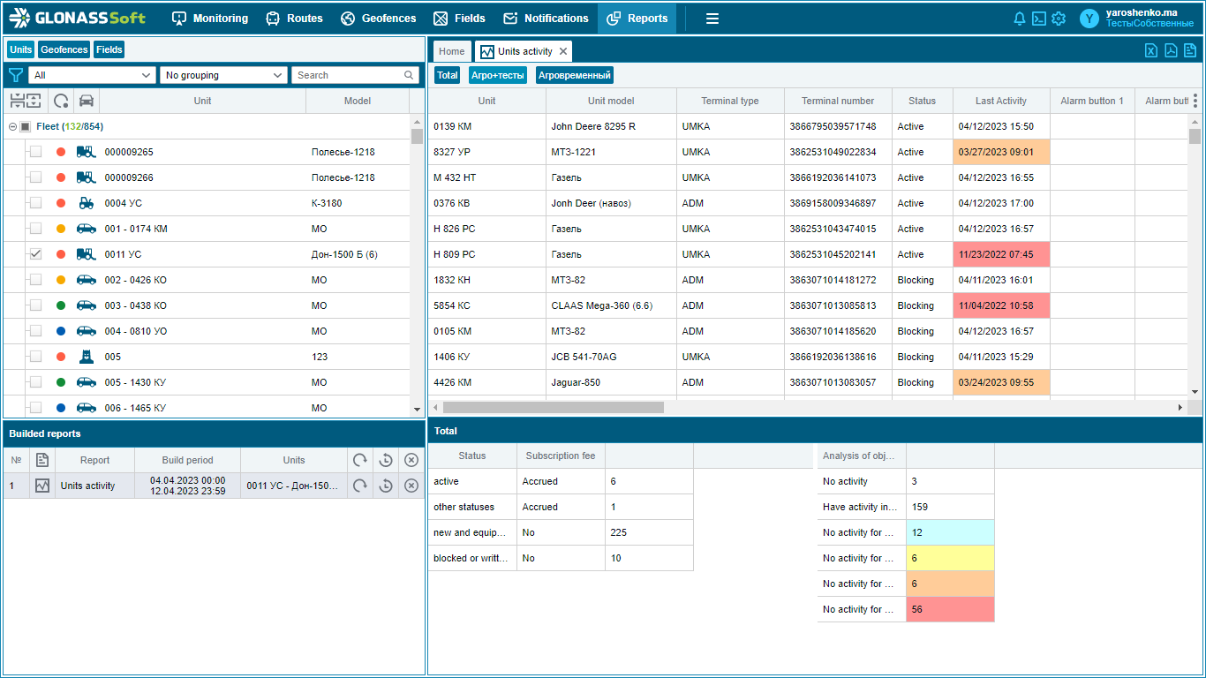Uncheck the box for unit 0011 УС
The width and height of the screenshot is (1206, 678).
(x=35, y=254)
